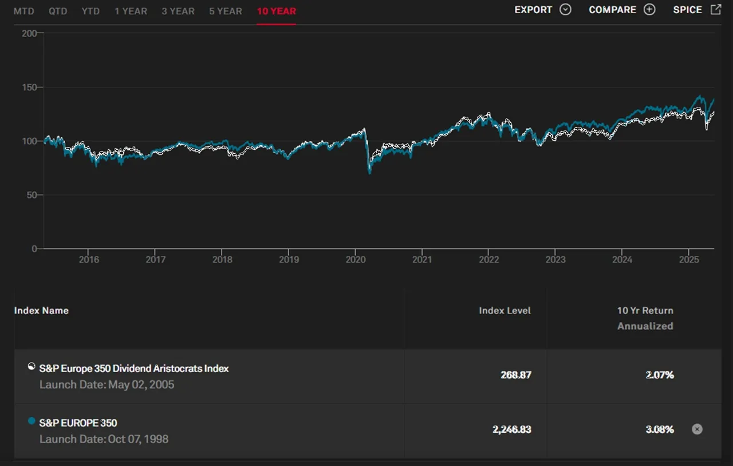This screenshot has height=466, width=733.
Task: Click the COMPARE button
Action: [x=622, y=10]
